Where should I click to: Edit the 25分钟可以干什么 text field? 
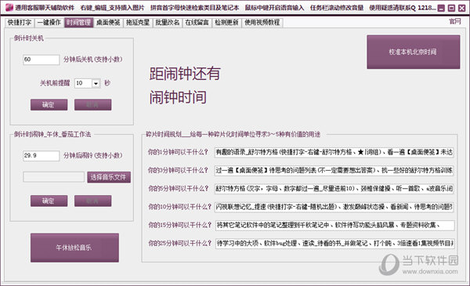pos(334,243)
